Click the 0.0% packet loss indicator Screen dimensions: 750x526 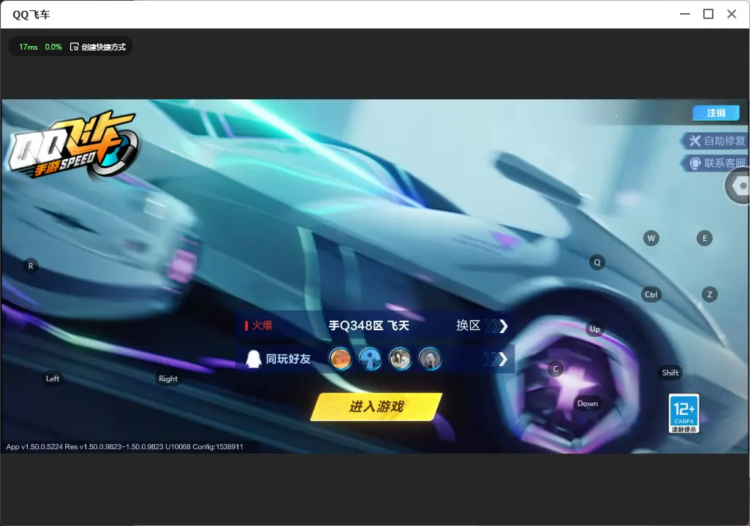point(53,47)
